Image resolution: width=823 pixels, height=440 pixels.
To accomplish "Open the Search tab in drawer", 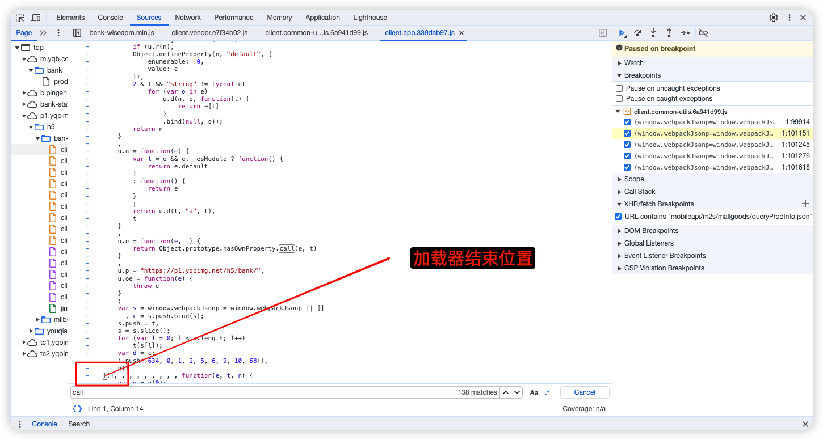I will [79, 424].
